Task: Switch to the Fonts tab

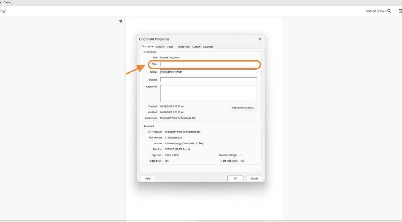Action: point(170,47)
